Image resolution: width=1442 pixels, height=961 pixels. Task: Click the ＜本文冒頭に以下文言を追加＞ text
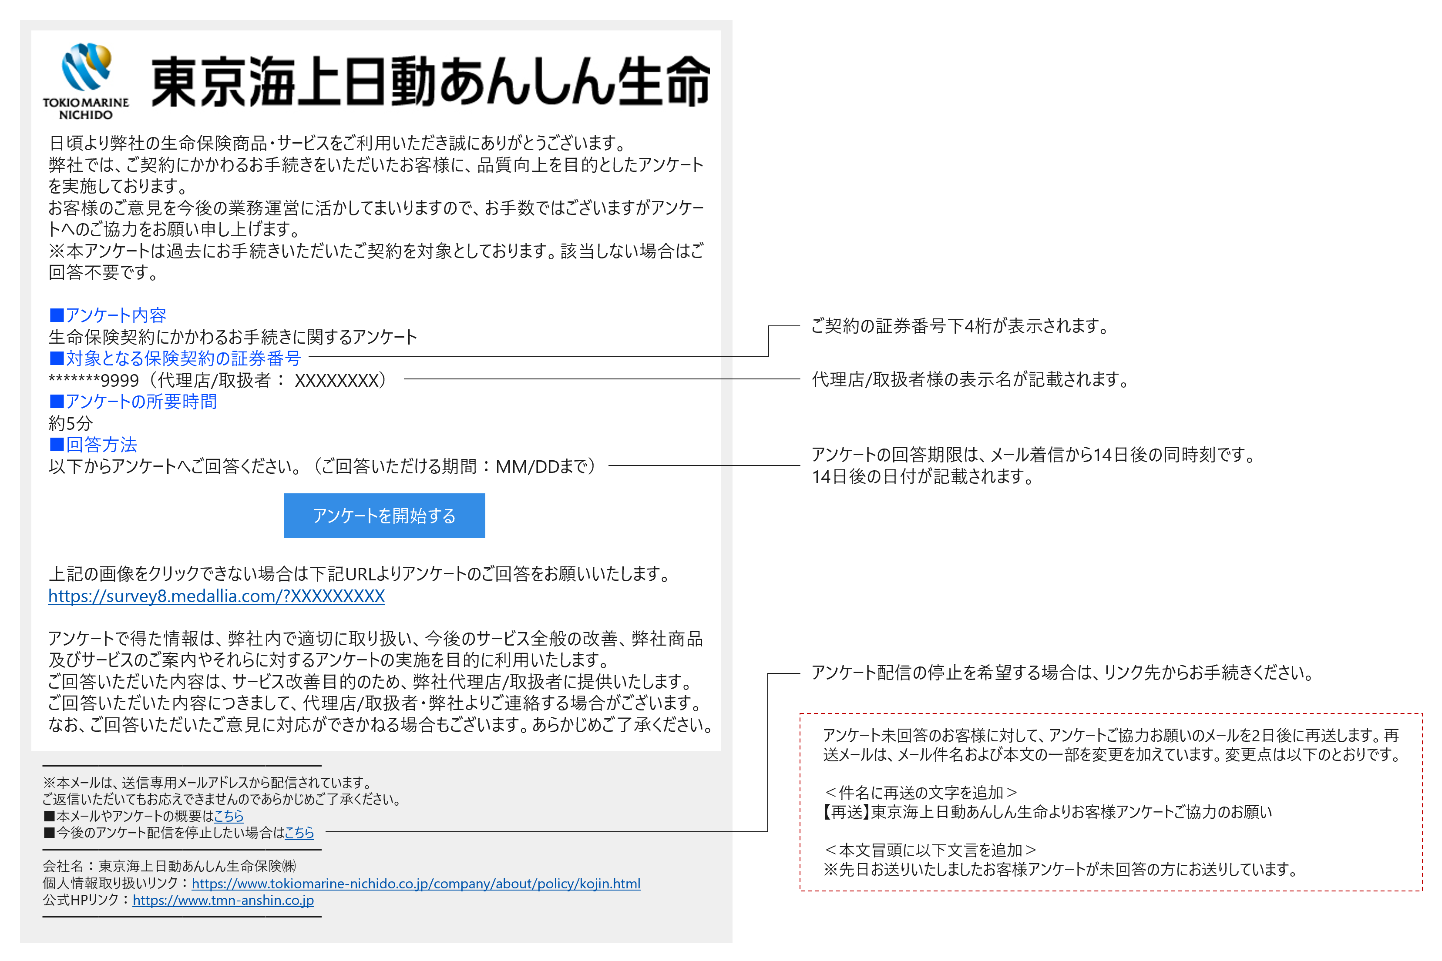point(930,850)
